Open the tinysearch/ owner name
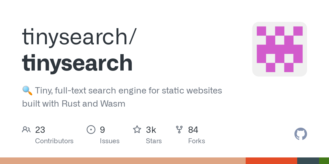 [x=79, y=37]
